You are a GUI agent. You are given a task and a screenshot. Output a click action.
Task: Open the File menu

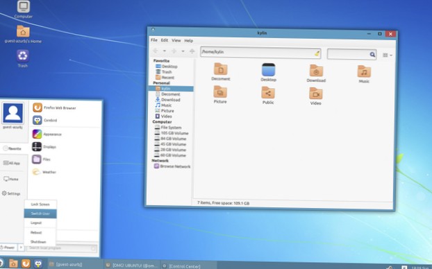pos(154,40)
